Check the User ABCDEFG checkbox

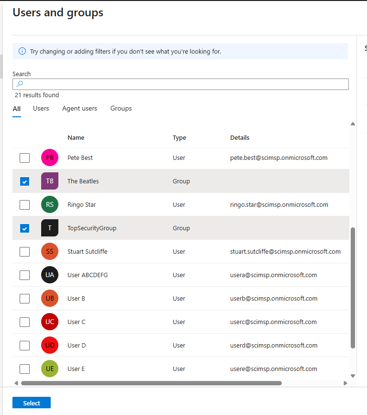click(x=24, y=275)
